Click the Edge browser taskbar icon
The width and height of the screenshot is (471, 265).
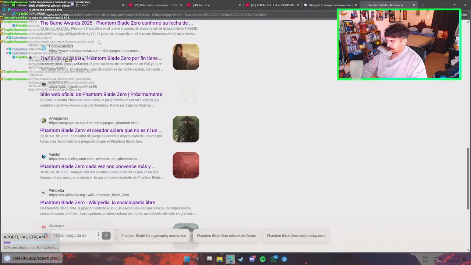(x=230, y=259)
